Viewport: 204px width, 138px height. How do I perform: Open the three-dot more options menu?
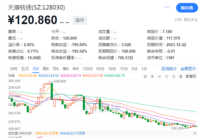pos(167,7)
